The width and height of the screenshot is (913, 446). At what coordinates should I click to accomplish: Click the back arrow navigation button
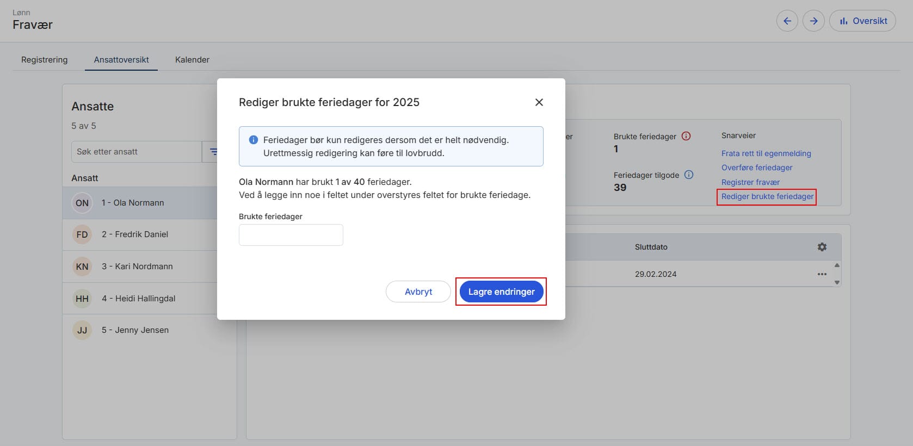[x=787, y=21]
